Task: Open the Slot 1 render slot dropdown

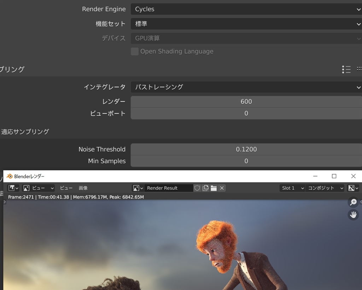Action: click(x=292, y=188)
